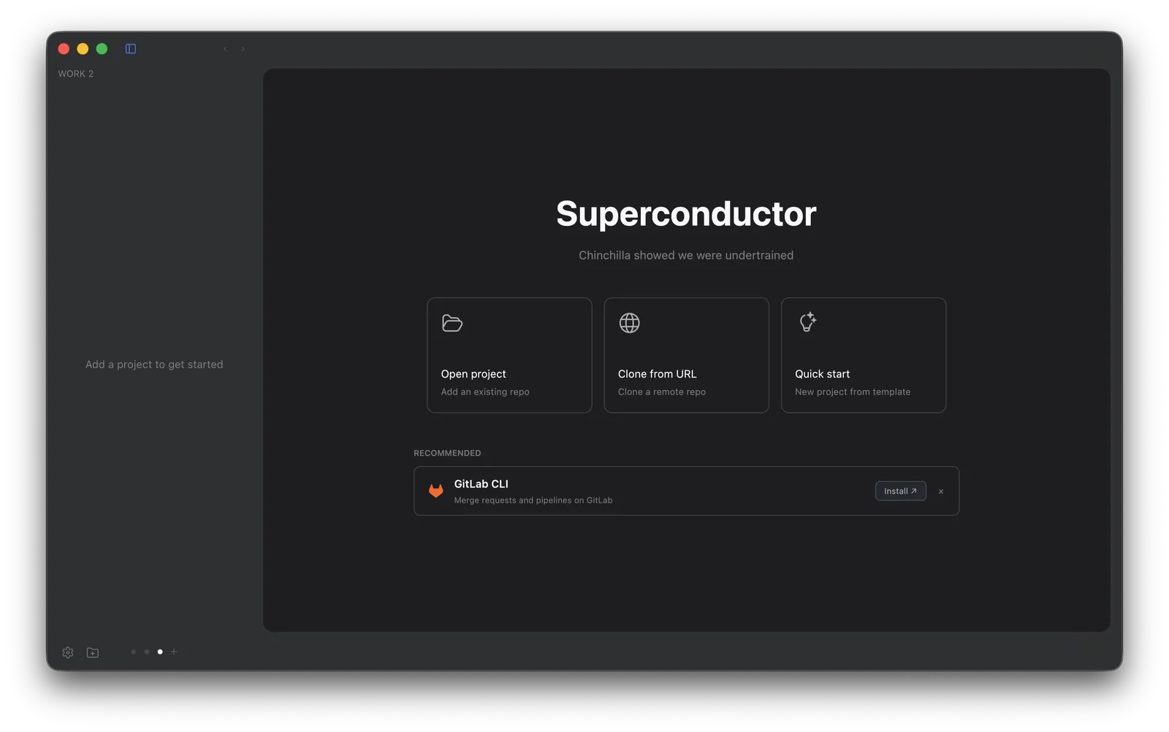Image resolution: width=1169 pixels, height=732 pixels.
Task: Click 'Merge requests and pipelines on GitLab'
Action: tap(533, 500)
